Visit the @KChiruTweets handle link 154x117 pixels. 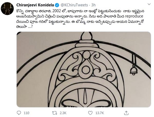[74, 5]
